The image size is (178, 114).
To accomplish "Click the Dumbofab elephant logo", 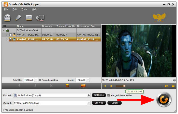I will [159, 17].
